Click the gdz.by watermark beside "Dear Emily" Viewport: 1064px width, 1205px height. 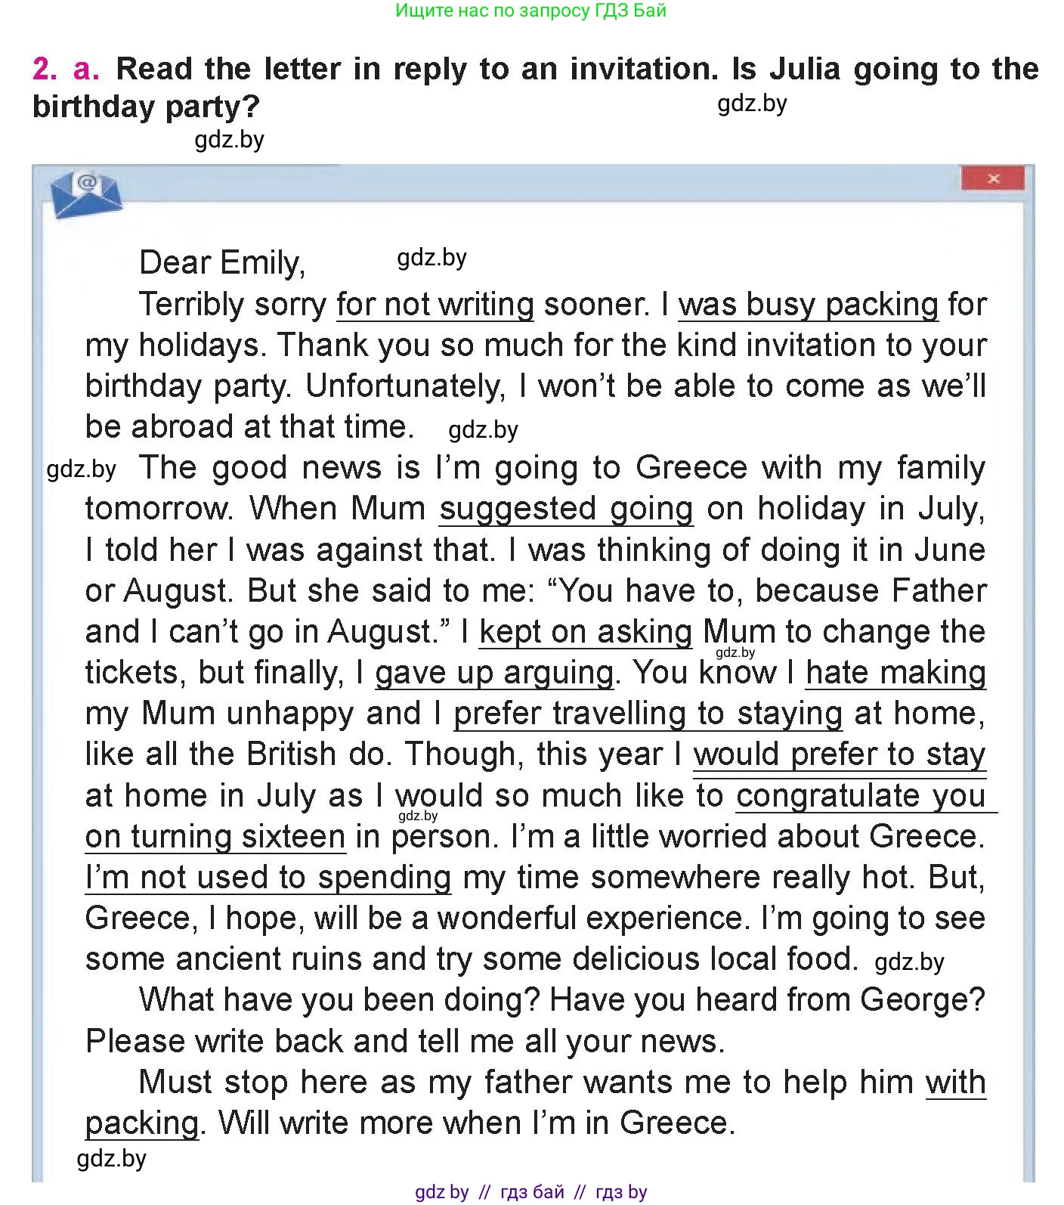(431, 258)
